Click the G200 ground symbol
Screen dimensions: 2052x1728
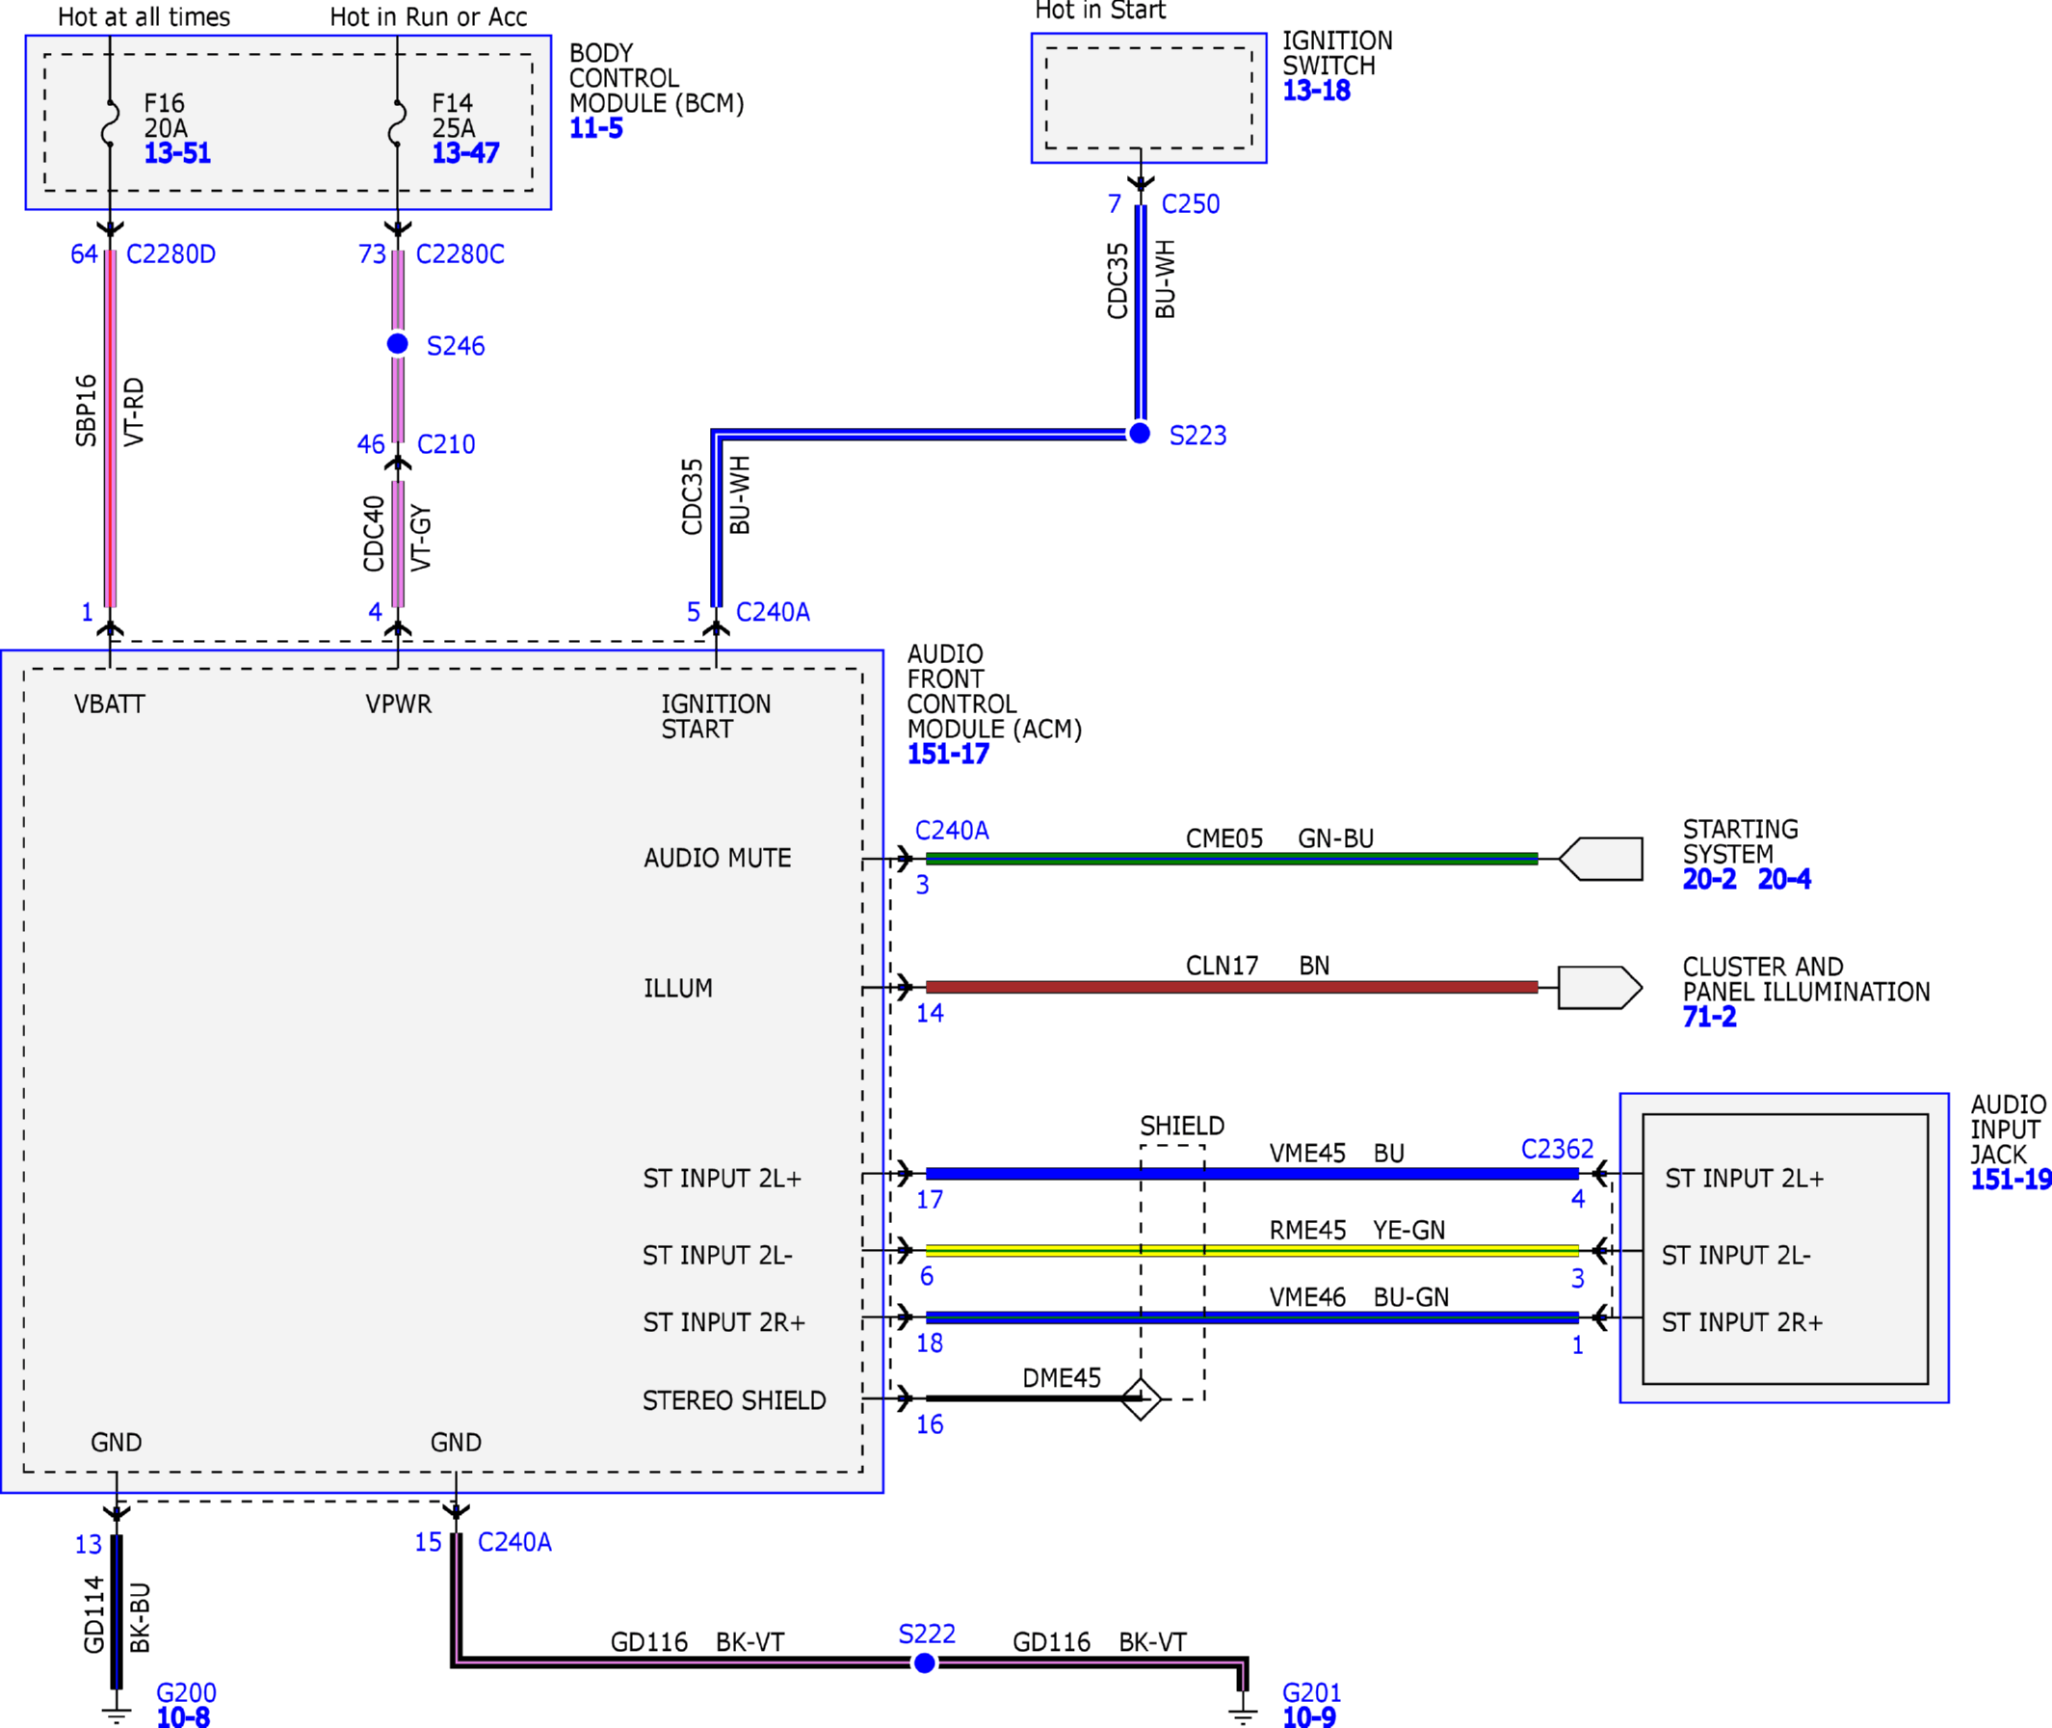coord(117,1715)
